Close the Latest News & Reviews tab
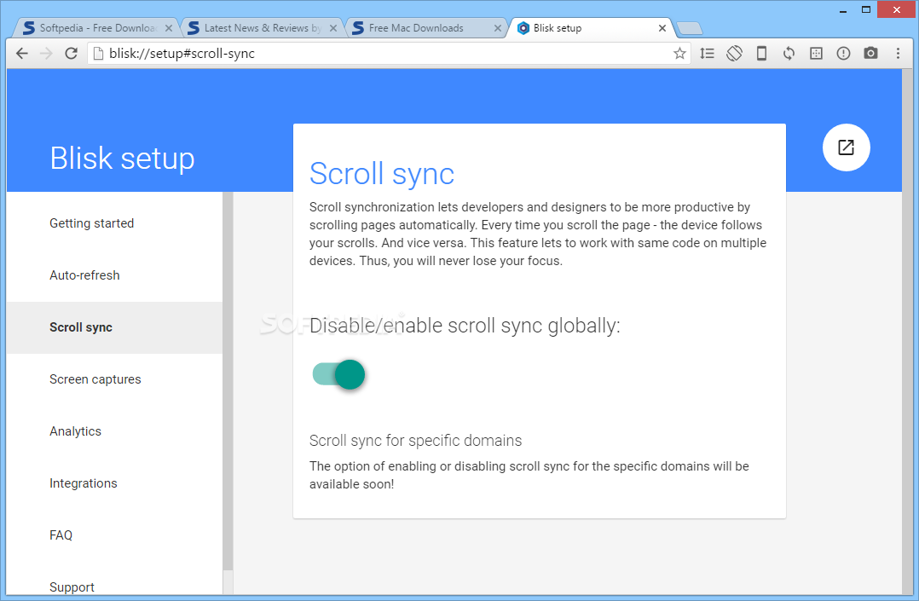The width and height of the screenshot is (919, 601). coord(333,28)
